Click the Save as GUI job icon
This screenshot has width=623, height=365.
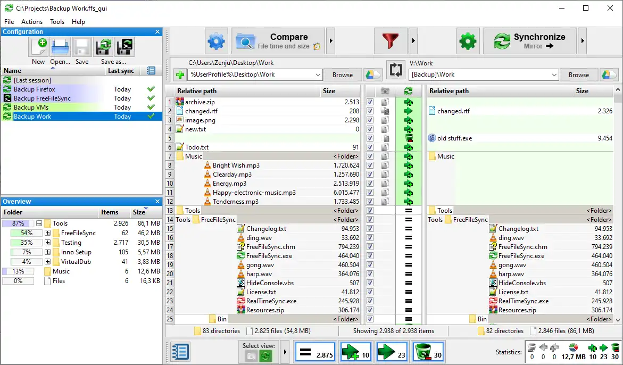click(x=103, y=47)
